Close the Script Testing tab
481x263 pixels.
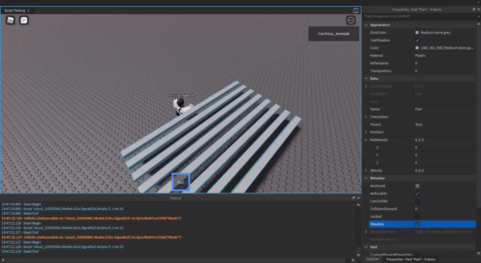pos(28,11)
